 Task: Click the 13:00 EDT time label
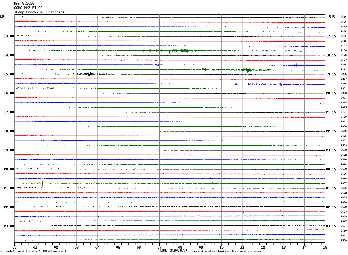tap(9, 36)
